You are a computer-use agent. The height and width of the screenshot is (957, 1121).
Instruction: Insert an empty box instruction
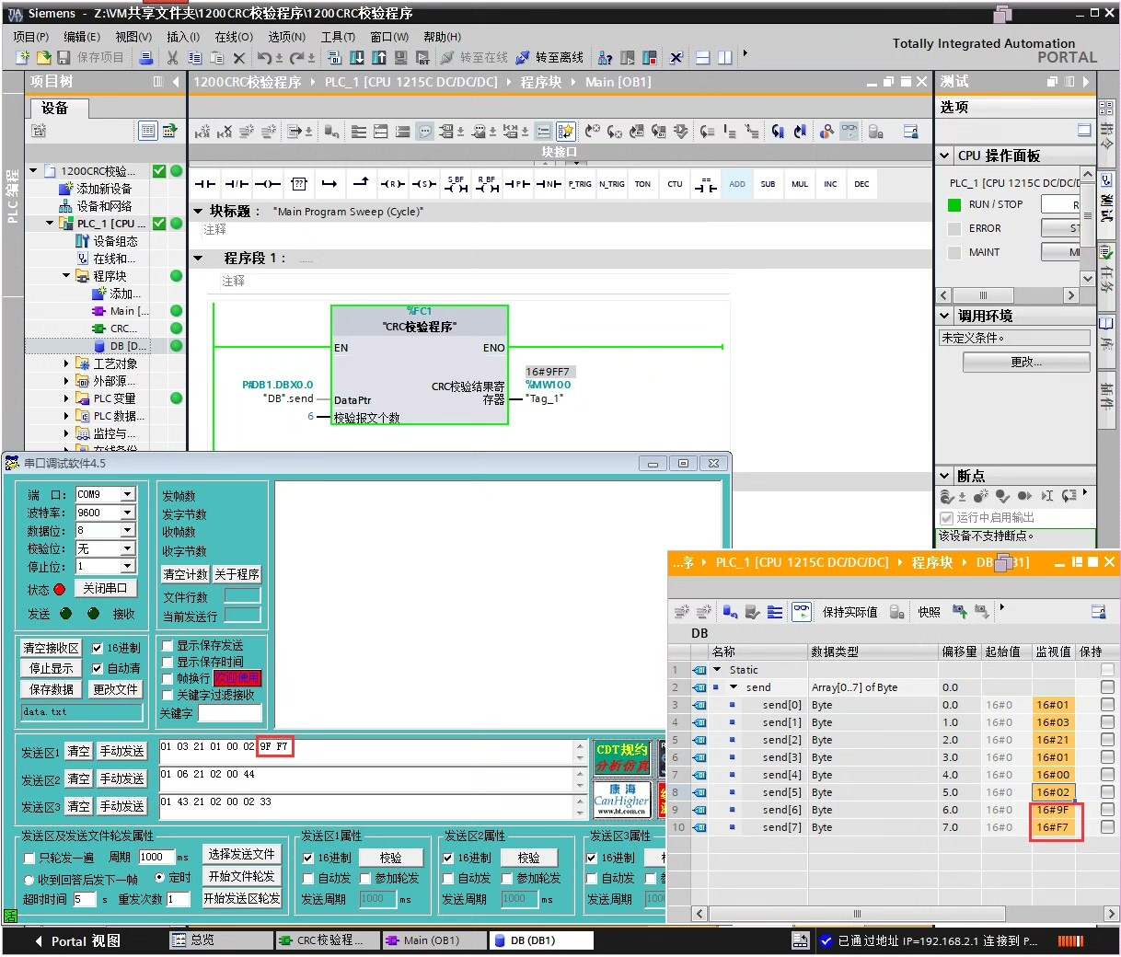click(x=299, y=184)
